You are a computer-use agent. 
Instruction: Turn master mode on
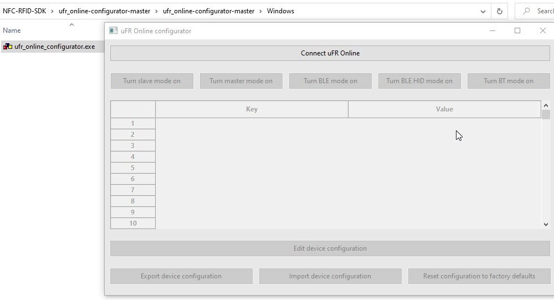click(241, 81)
